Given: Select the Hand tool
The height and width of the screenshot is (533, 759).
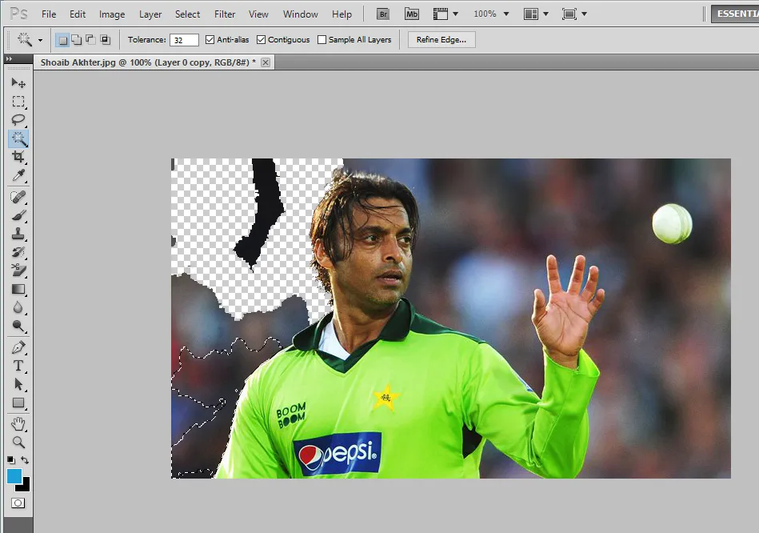Looking at the screenshot, I should (18, 424).
